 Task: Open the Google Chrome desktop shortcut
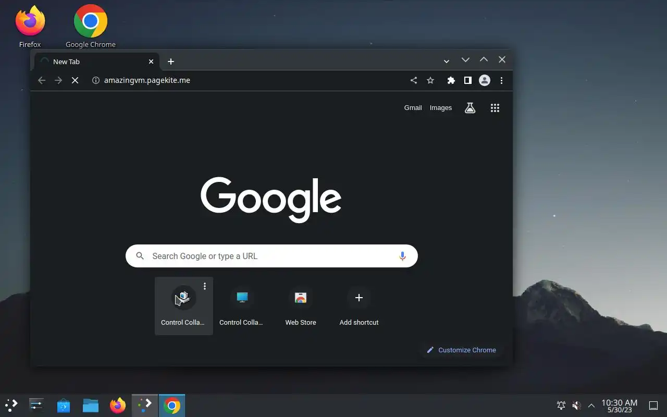[x=91, y=26]
